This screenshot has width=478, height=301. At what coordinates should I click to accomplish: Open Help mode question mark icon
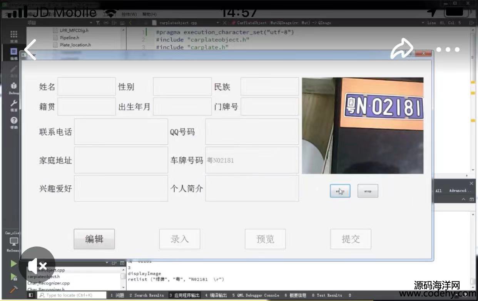14,123
